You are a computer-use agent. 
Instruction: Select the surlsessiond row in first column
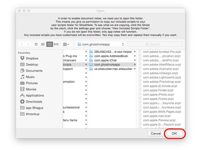75,107
